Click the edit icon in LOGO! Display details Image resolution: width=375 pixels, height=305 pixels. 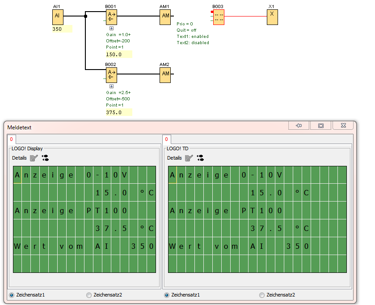click(x=34, y=158)
